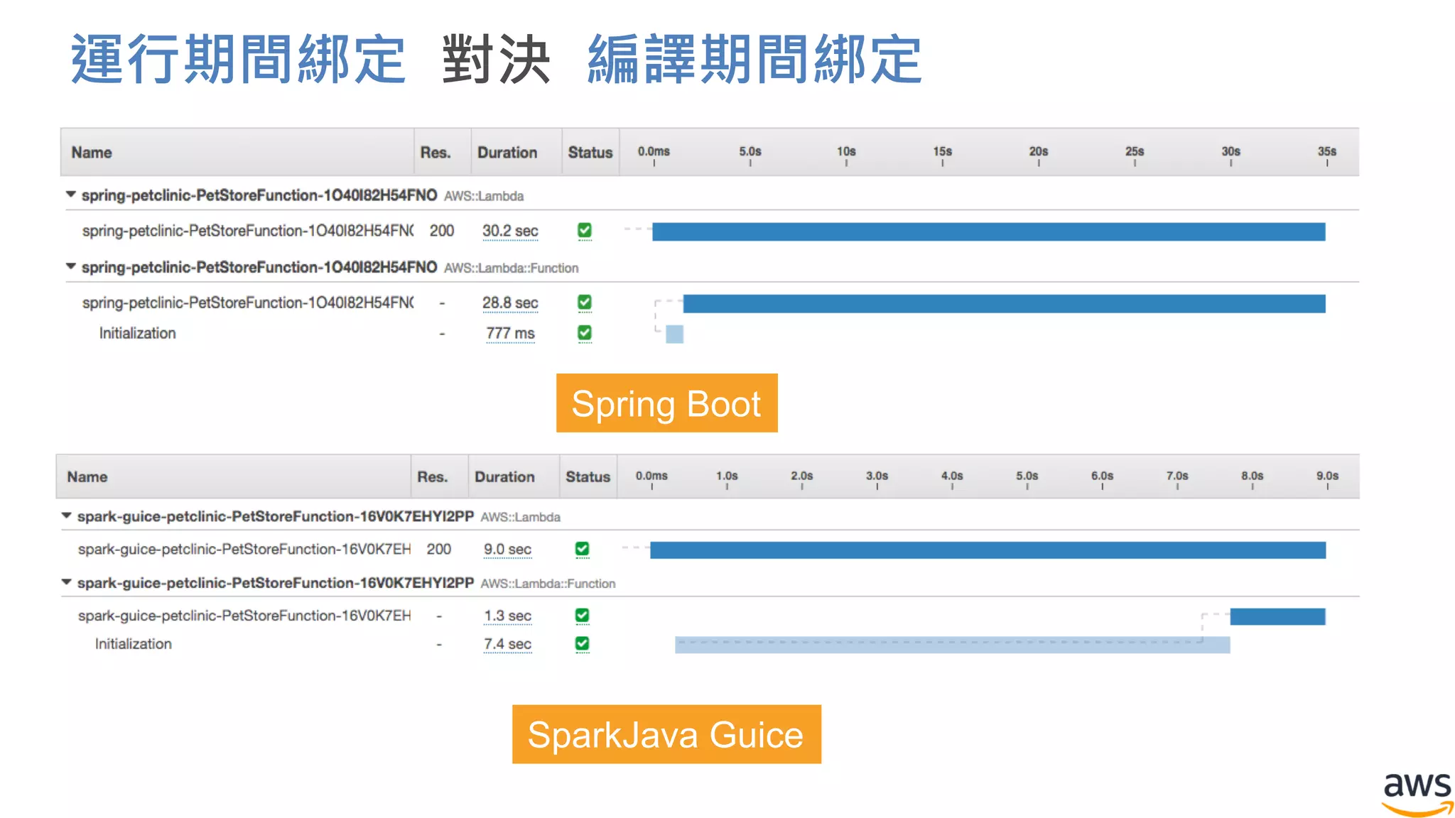Select spring-petclinic row with response 200

[710, 231]
